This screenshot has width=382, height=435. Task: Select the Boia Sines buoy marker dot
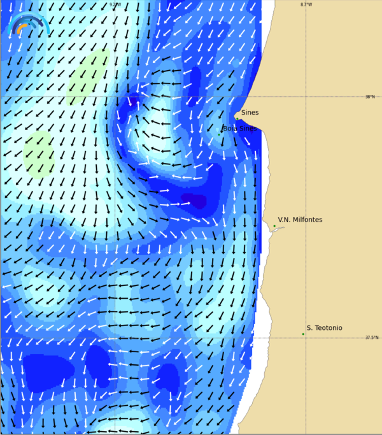[219, 134]
